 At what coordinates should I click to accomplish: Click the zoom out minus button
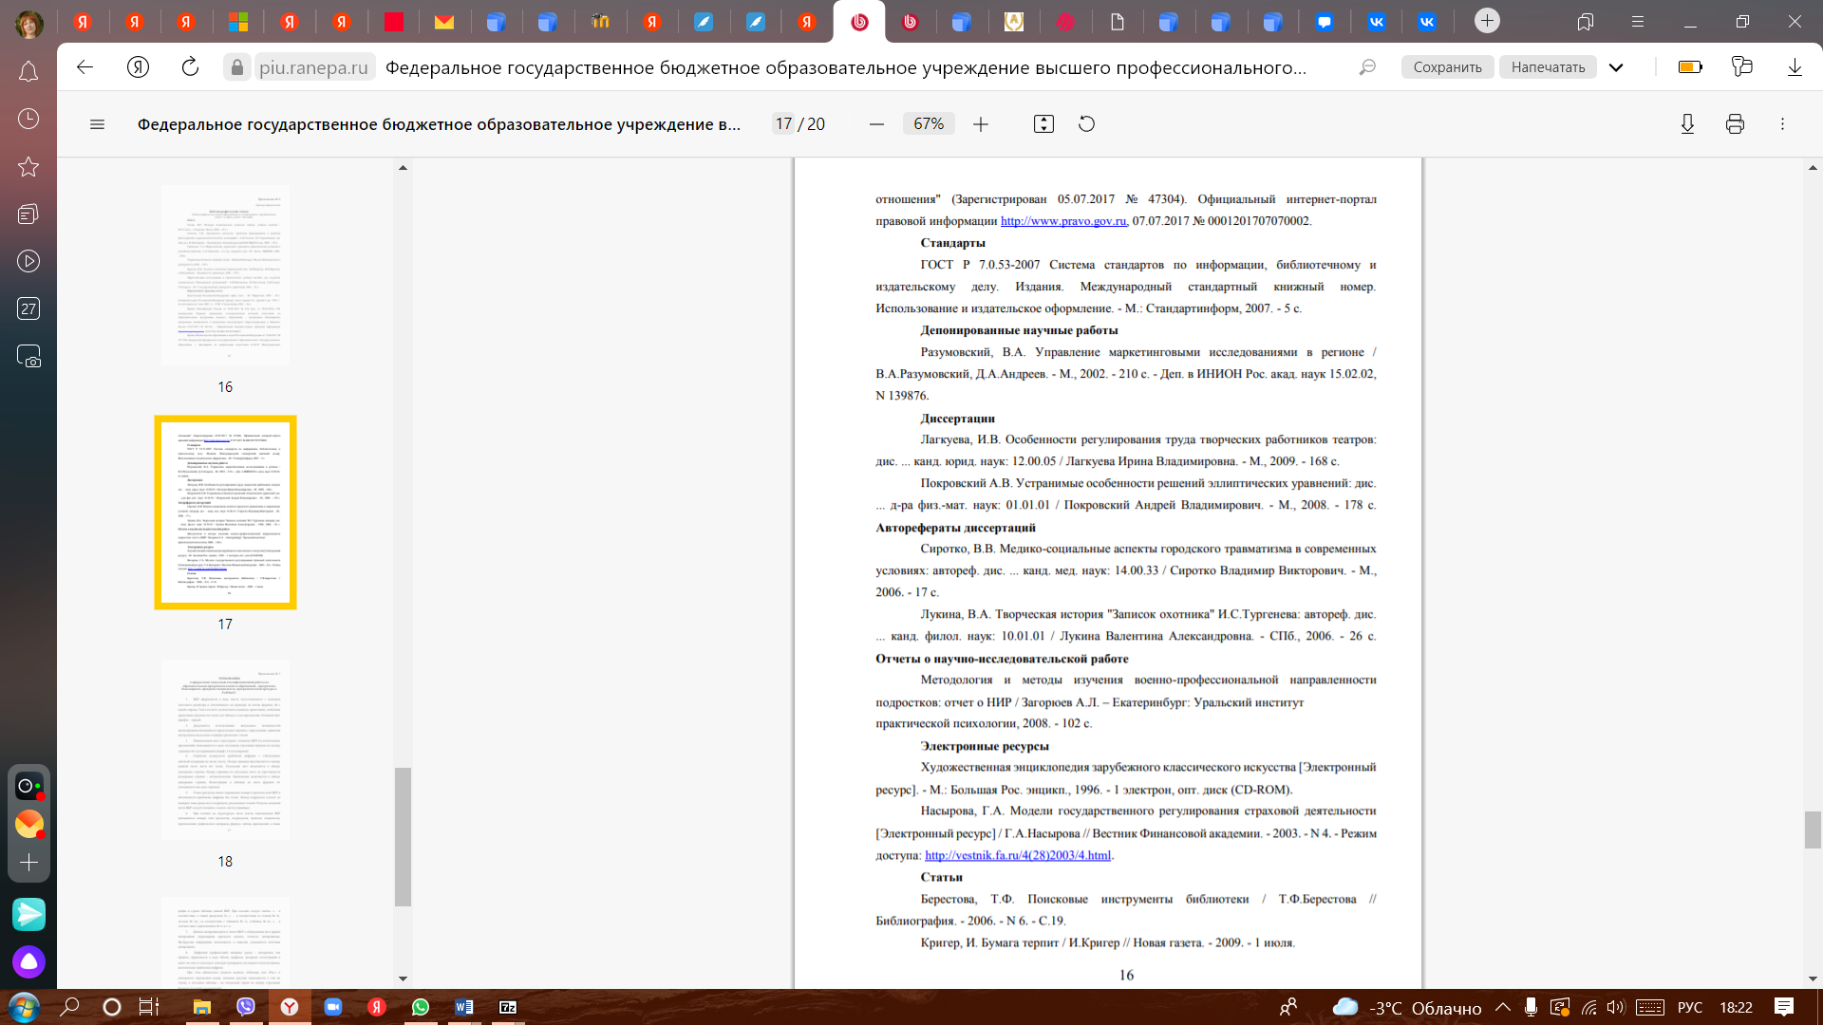(876, 124)
